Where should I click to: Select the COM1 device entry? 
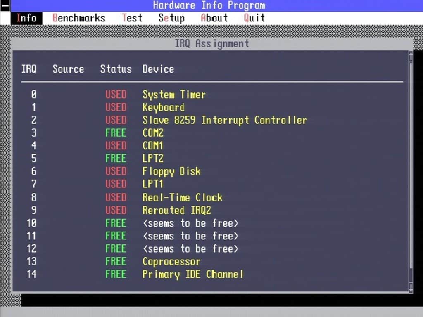point(153,146)
